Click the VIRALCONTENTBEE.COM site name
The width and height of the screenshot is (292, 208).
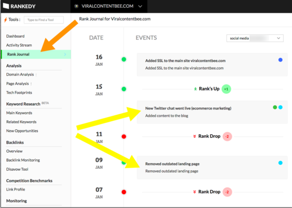(x=108, y=6)
